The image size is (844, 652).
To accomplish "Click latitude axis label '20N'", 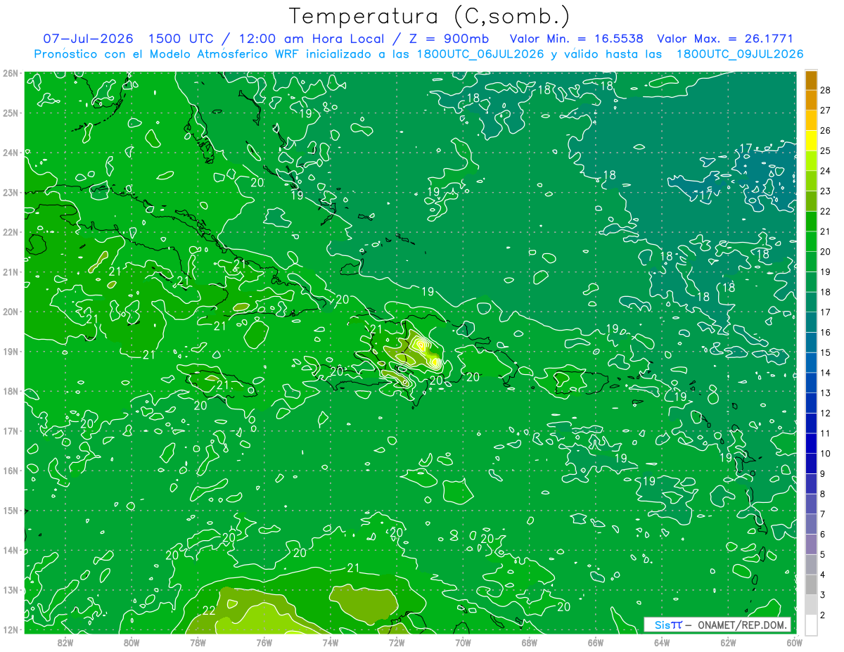I will coord(11,312).
